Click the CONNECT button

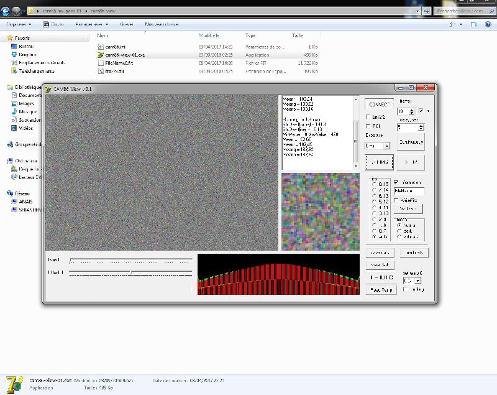(x=379, y=104)
